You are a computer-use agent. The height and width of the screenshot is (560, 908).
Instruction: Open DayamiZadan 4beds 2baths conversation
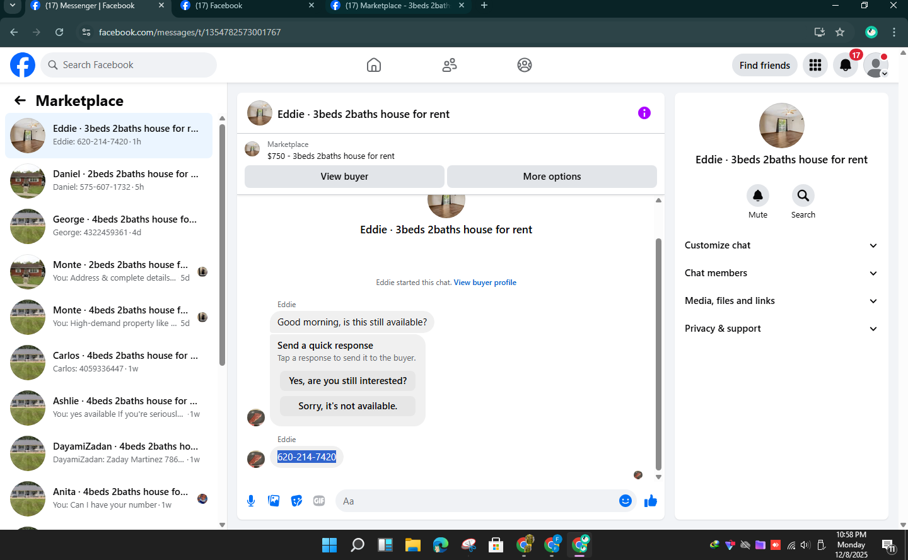point(108,453)
